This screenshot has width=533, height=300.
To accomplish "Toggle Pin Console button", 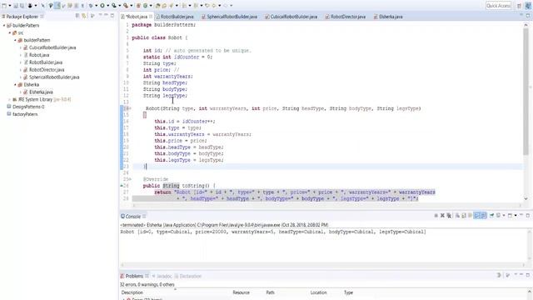I will [492, 215].
